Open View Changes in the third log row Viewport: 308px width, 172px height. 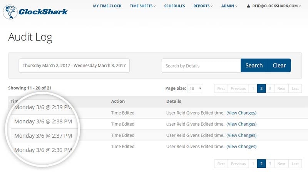pos(241,135)
